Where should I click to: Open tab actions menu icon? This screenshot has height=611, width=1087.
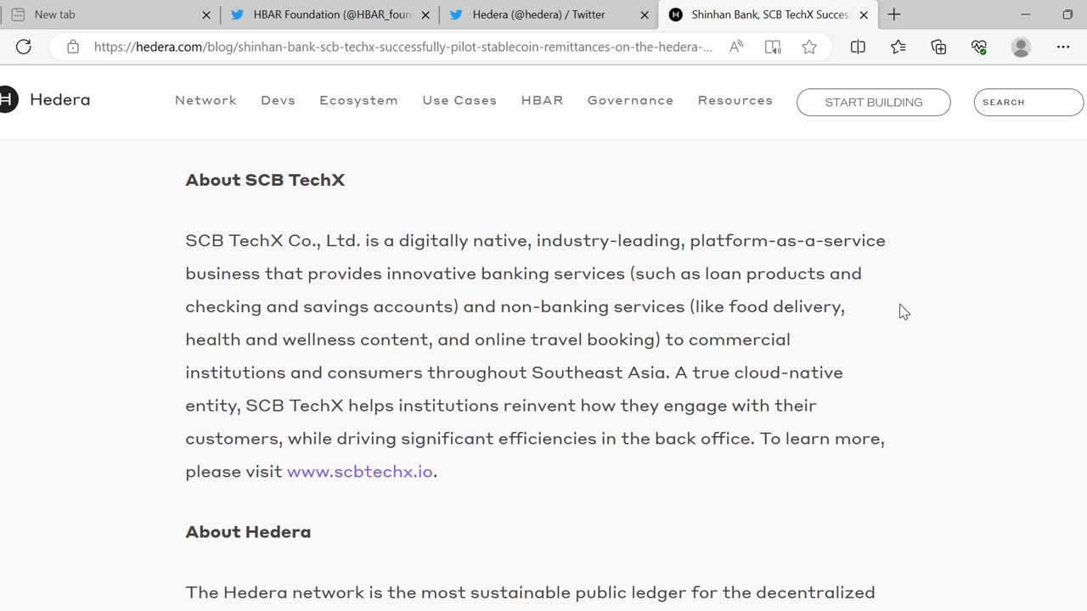tap(18, 14)
